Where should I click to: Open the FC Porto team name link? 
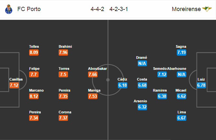point(29,9)
